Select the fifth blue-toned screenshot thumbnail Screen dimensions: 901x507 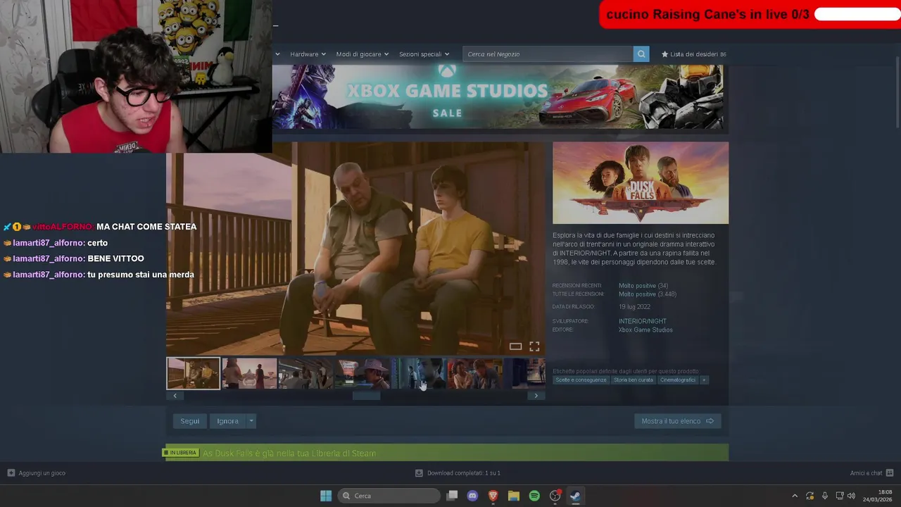tap(418, 373)
